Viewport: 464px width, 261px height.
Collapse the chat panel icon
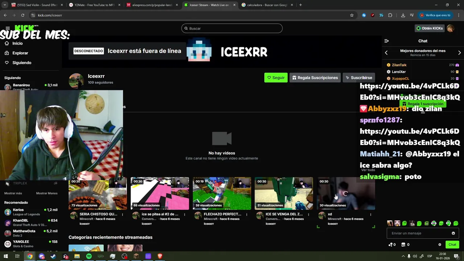386,41
